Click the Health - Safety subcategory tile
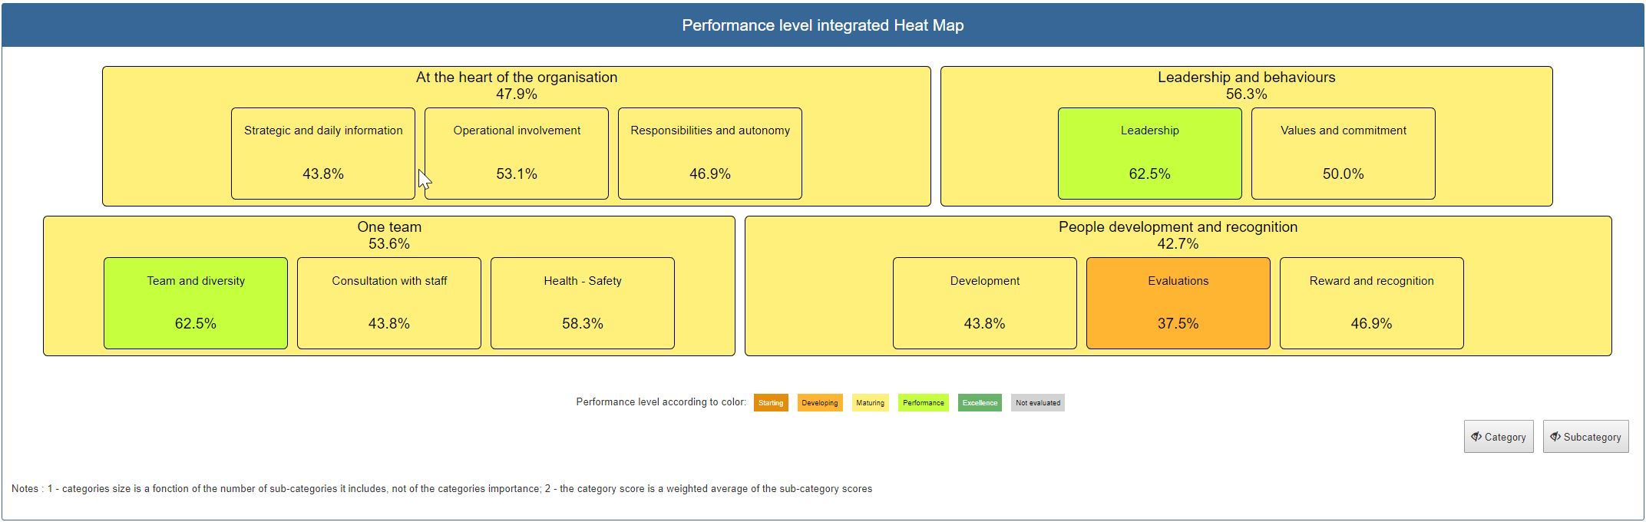 [581, 302]
